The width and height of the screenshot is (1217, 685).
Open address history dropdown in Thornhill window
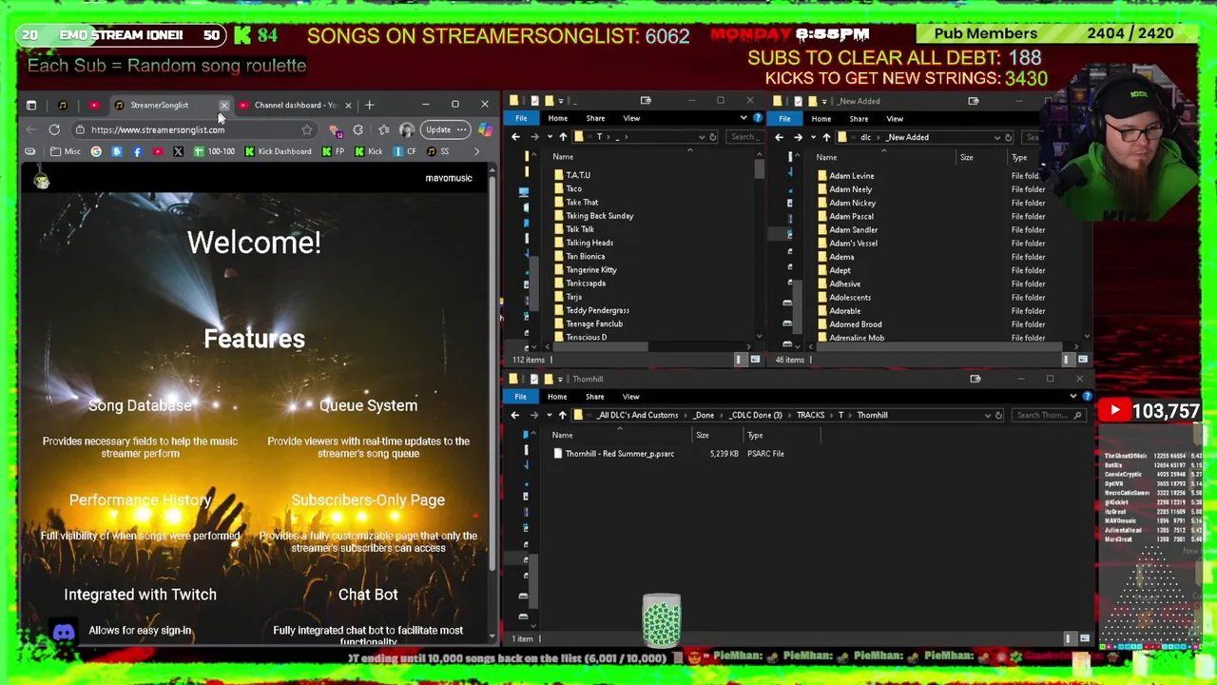coord(987,415)
